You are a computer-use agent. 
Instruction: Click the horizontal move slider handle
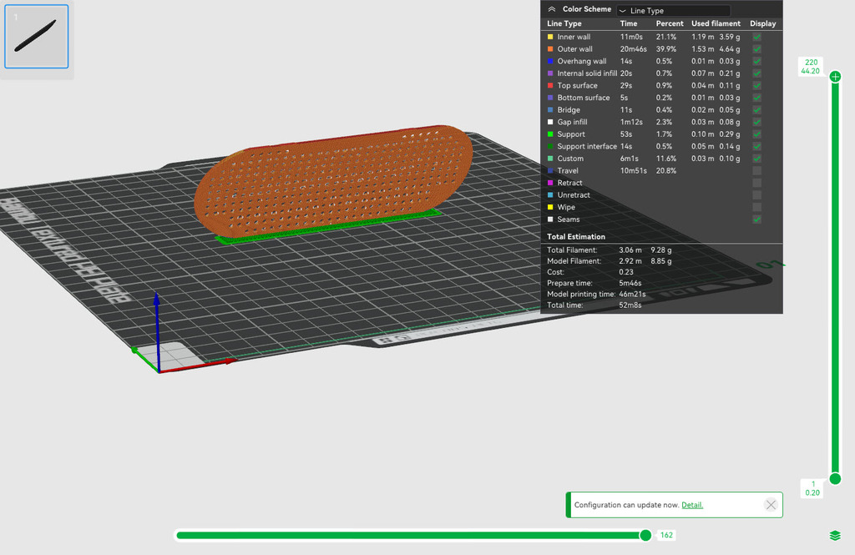pos(645,535)
